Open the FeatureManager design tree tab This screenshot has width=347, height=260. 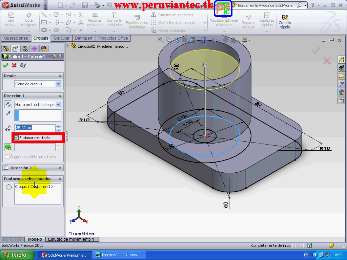pos(6,48)
